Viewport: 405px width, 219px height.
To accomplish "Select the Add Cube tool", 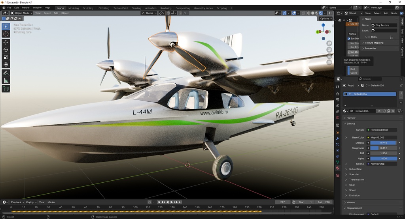I will (6, 89).
